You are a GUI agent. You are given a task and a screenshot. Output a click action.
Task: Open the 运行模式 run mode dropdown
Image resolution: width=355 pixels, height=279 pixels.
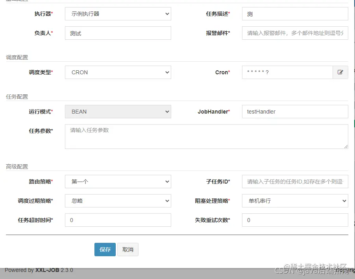click(x=118, y=112)
